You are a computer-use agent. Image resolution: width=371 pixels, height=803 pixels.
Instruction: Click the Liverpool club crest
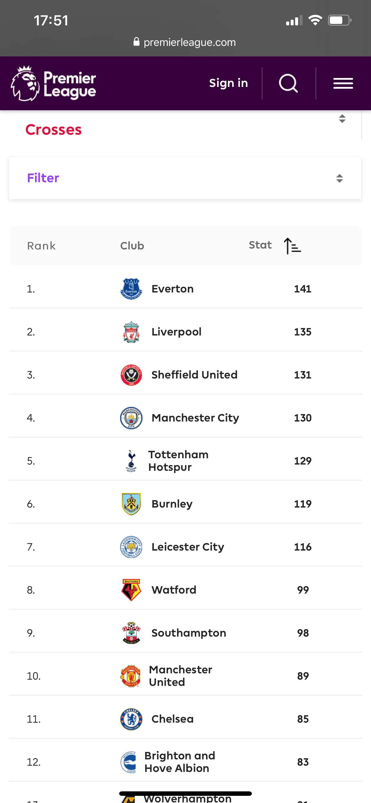pos(131,332)
